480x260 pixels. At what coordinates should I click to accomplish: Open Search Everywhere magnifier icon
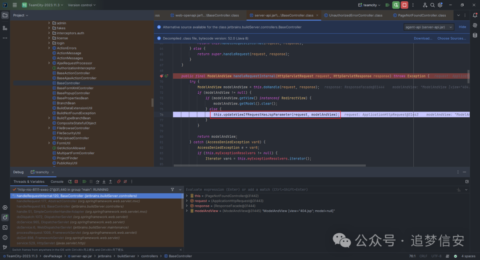[x=432, y=5]
